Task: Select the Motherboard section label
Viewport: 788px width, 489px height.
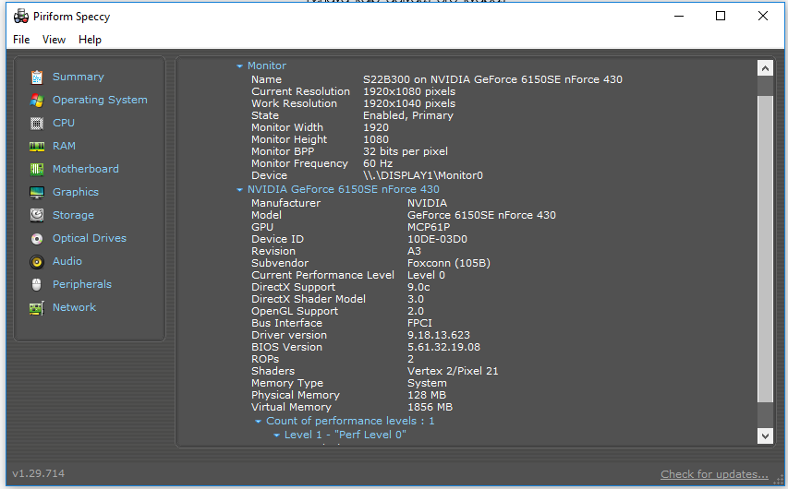Action: click(85, 169)
